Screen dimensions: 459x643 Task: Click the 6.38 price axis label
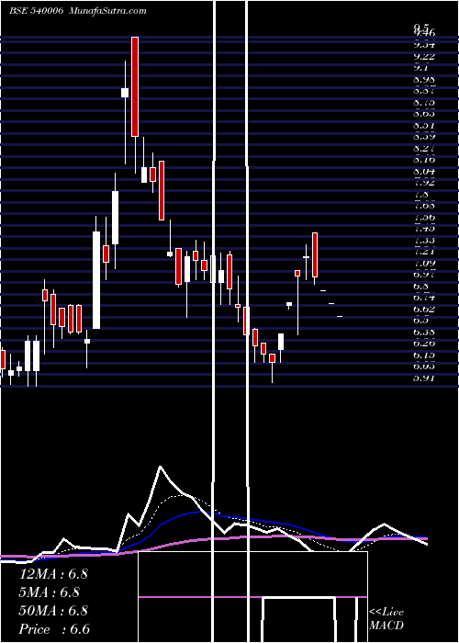(x=424, y=332)
